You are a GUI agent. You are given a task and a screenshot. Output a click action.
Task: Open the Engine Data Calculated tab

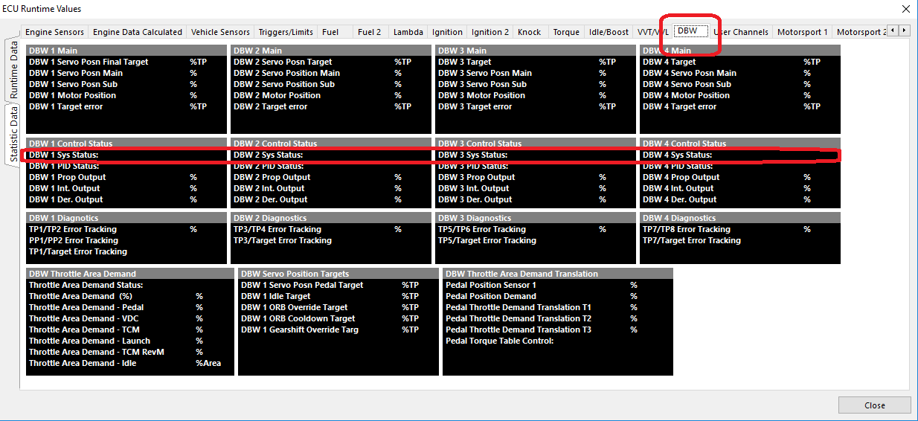tap(137, 32)
